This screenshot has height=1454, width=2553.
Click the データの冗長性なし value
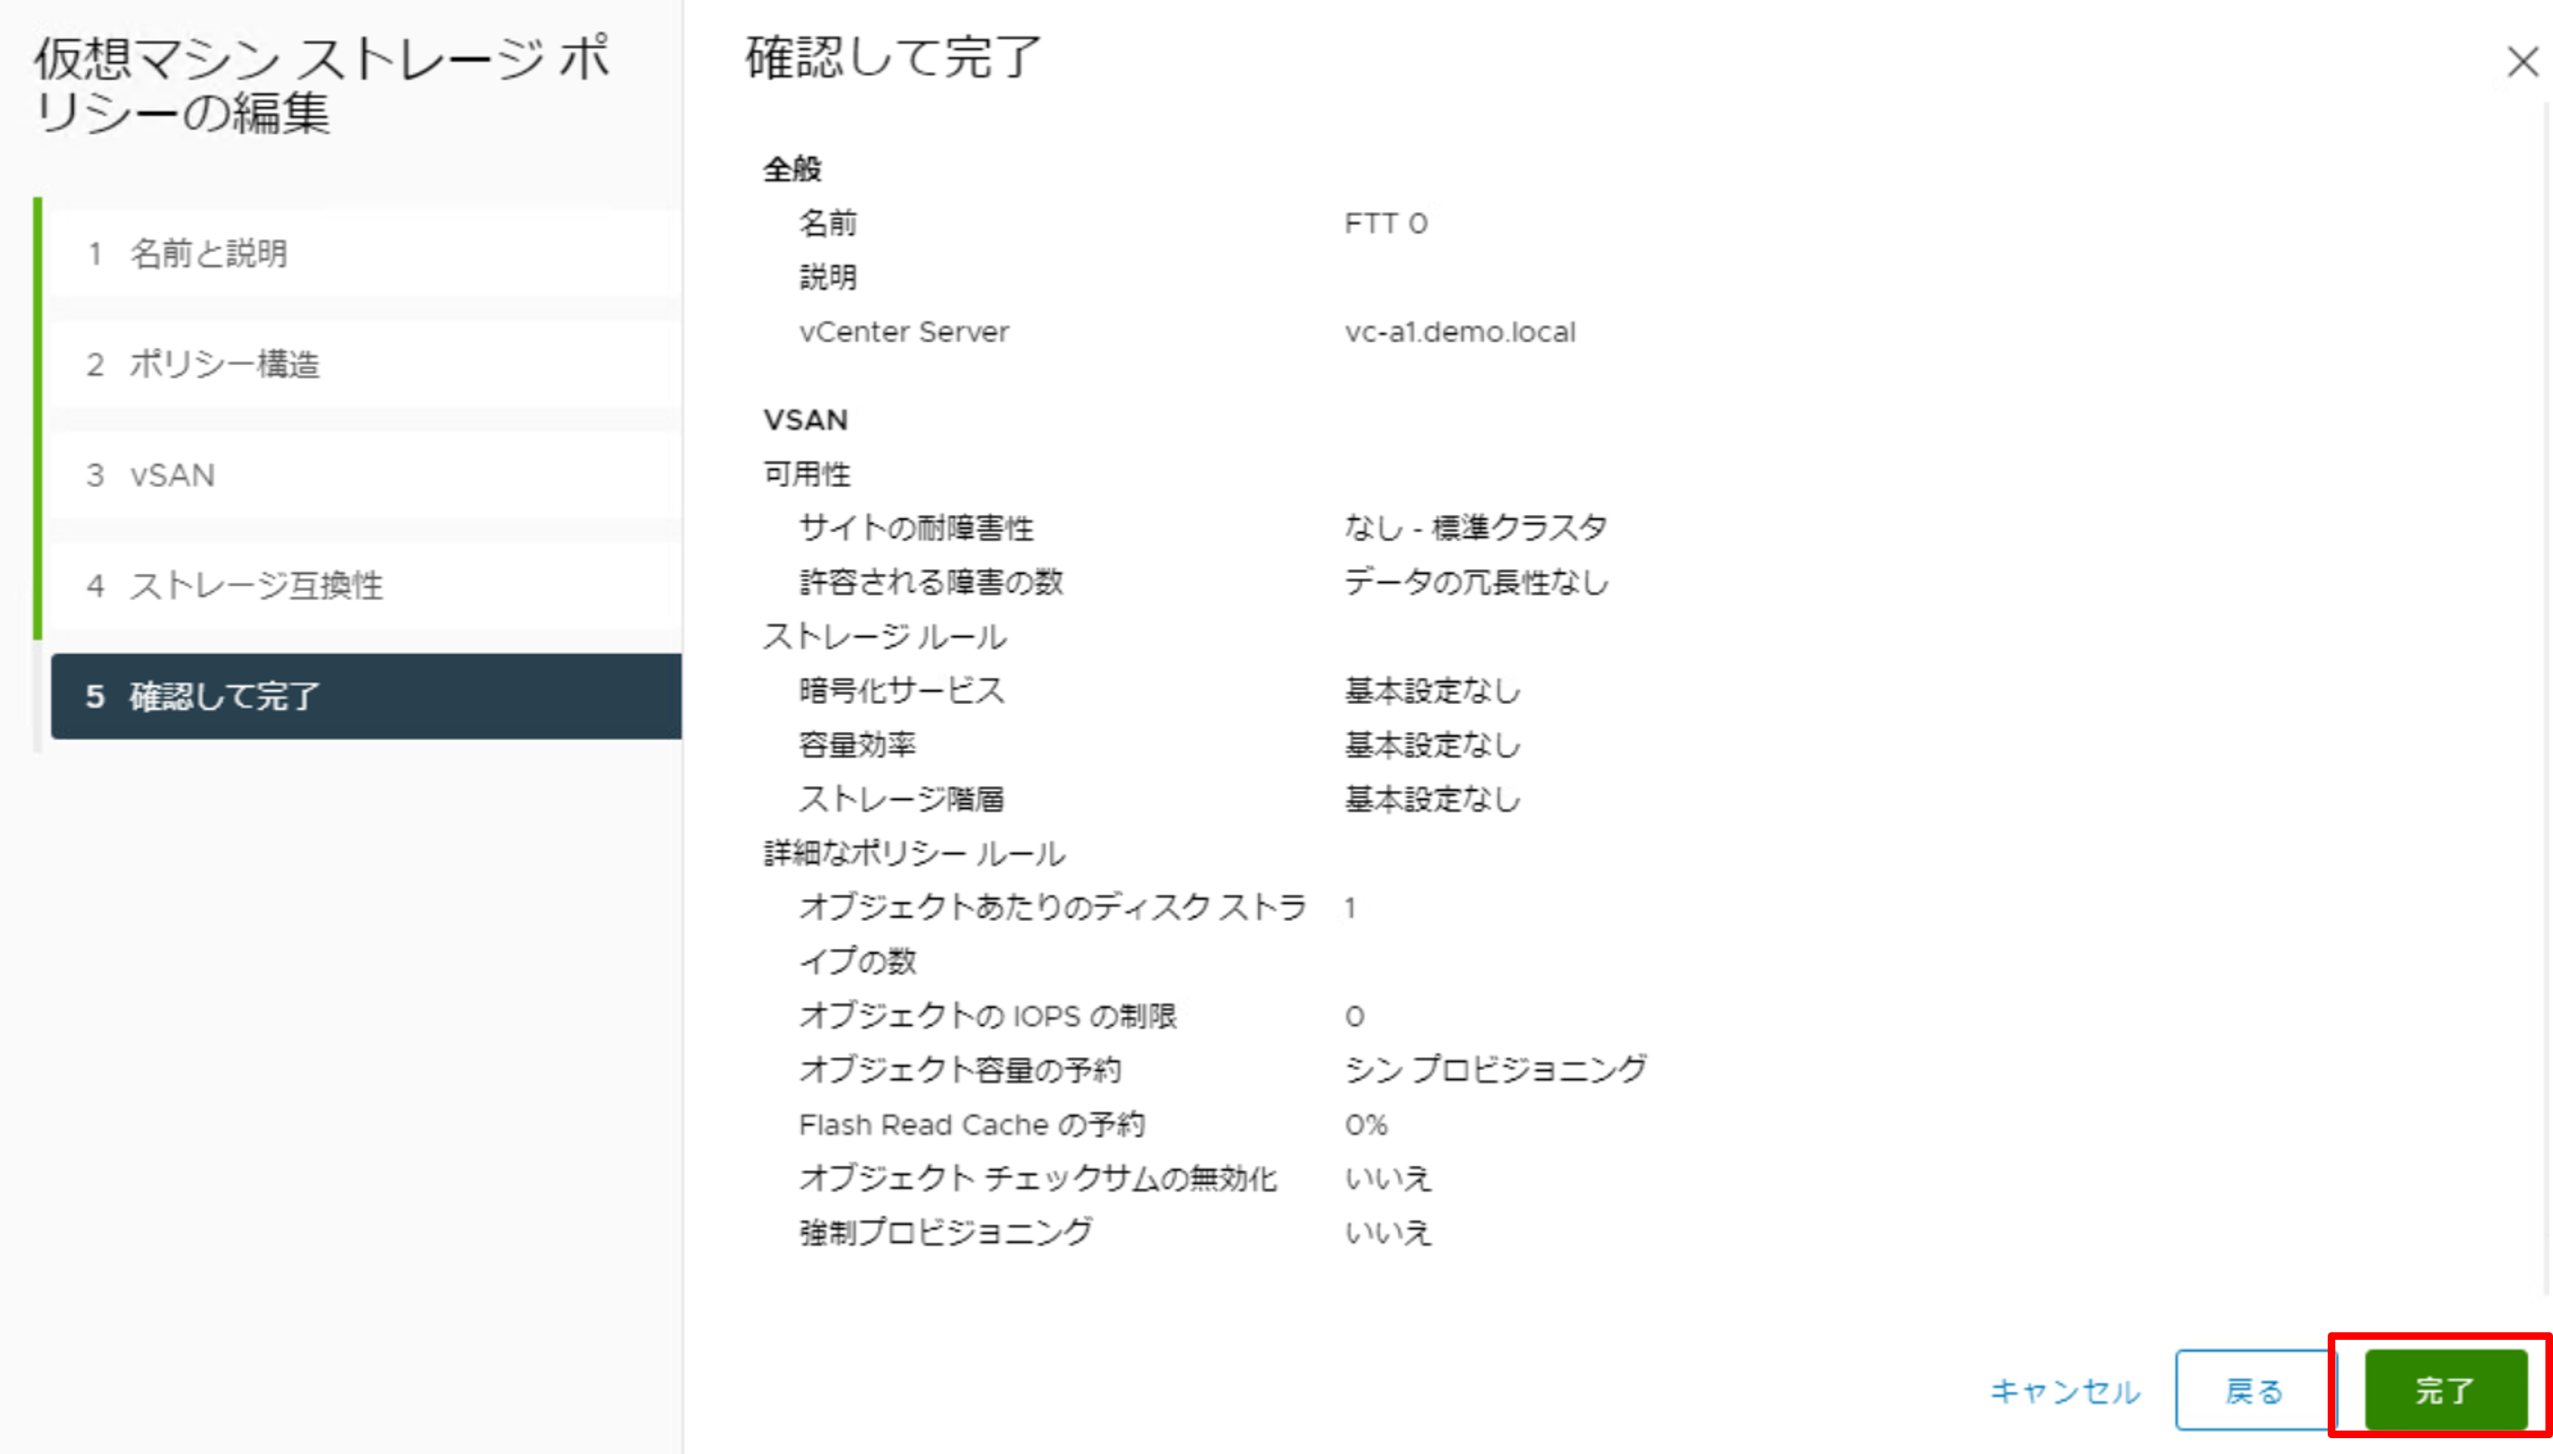[x=1476, y=581]
